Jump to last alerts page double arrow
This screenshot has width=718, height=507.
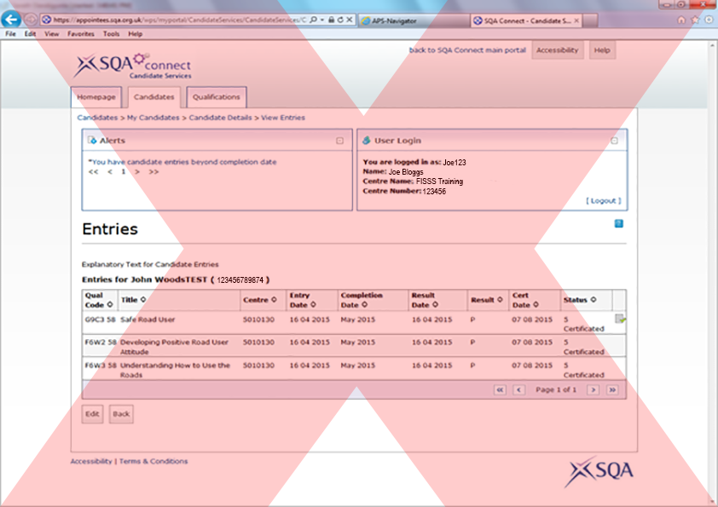pos(153,171)
